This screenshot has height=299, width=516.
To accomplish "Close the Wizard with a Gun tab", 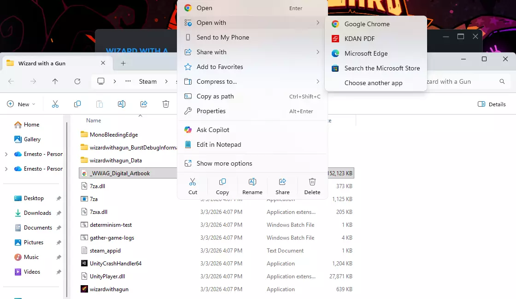I will tap(103, 63).
